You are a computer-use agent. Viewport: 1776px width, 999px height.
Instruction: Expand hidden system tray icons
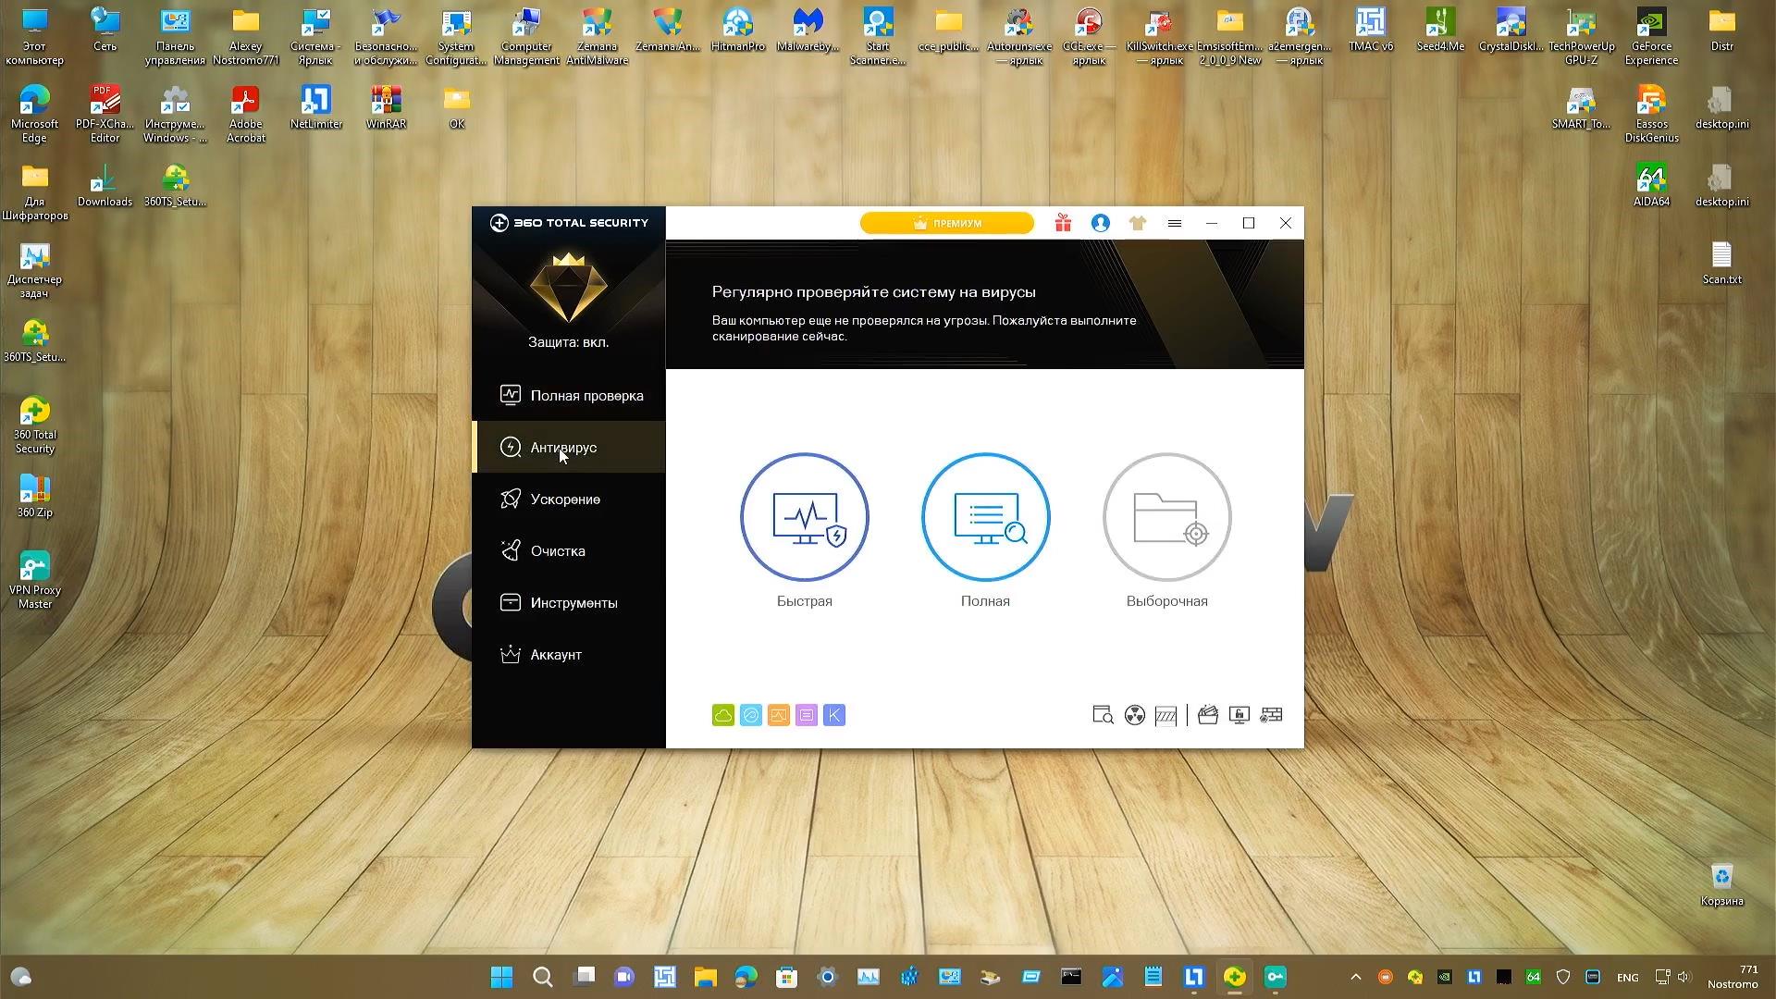tap(1356, 977)
